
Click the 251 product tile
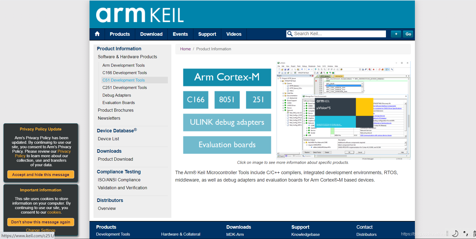point(258,100)
